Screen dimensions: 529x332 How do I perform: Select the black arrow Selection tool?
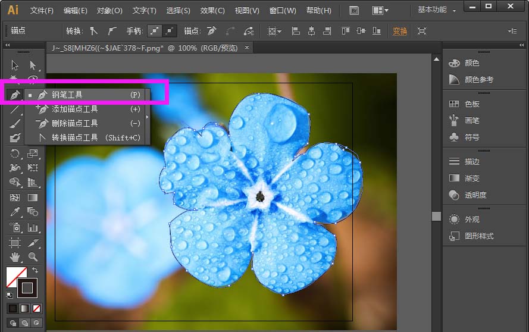tap(14, 65)
